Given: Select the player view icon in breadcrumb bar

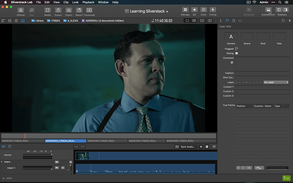Looking at the screenshot, I should (23, 21).
